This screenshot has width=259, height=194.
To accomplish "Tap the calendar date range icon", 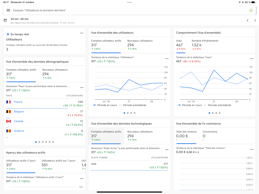I will pyautogui.click(x=5, y=20).
